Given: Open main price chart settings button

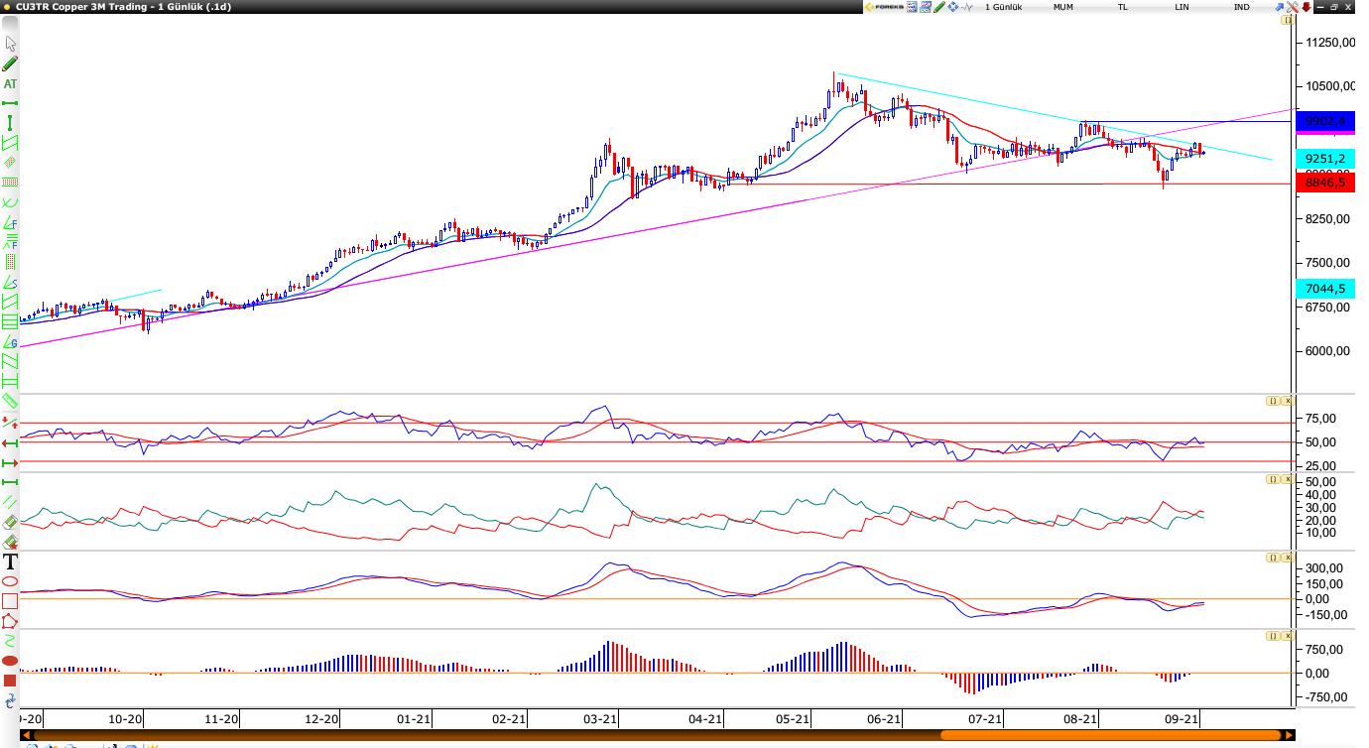Looking at the screenshot, I should tap(1288, 20).
